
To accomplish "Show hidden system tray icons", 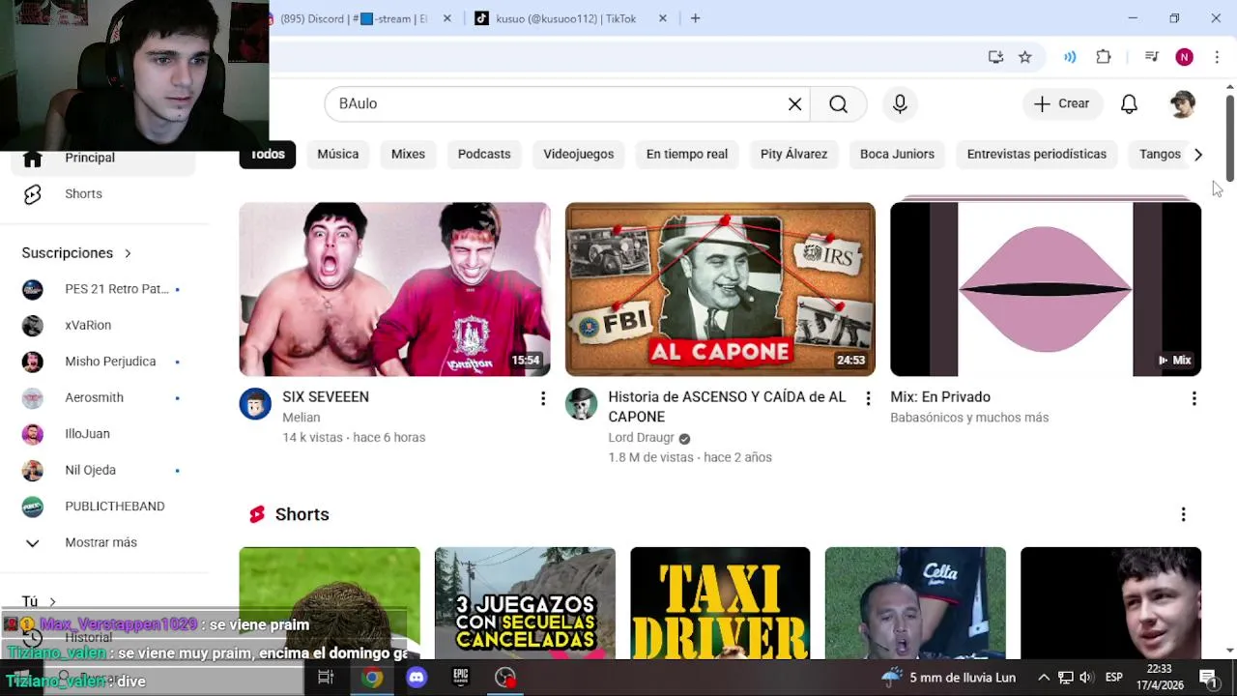I will [1044, 678].
